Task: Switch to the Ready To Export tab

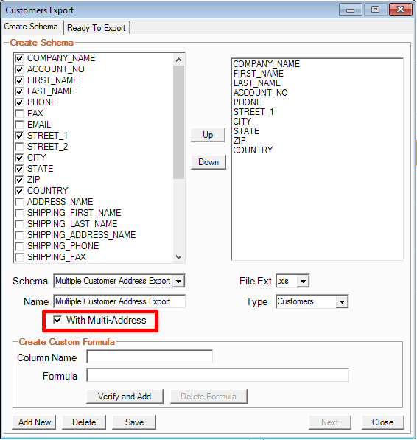Action: tap(97, 28)
